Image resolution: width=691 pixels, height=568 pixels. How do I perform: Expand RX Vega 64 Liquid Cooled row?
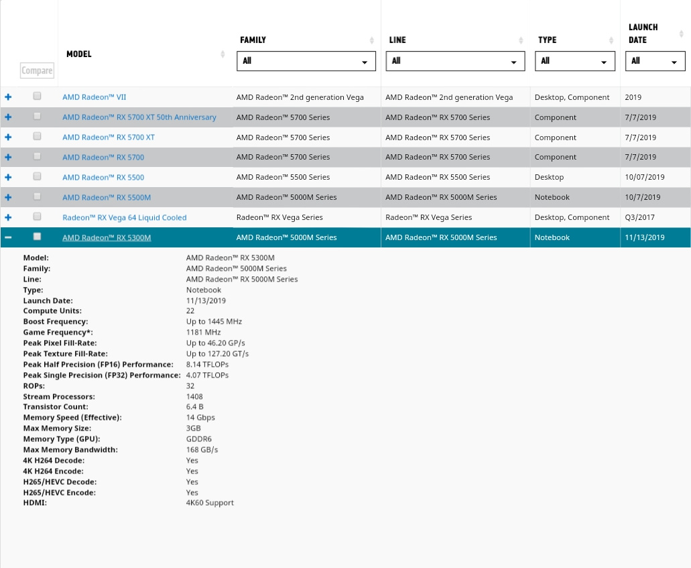[x=8, y=217]
